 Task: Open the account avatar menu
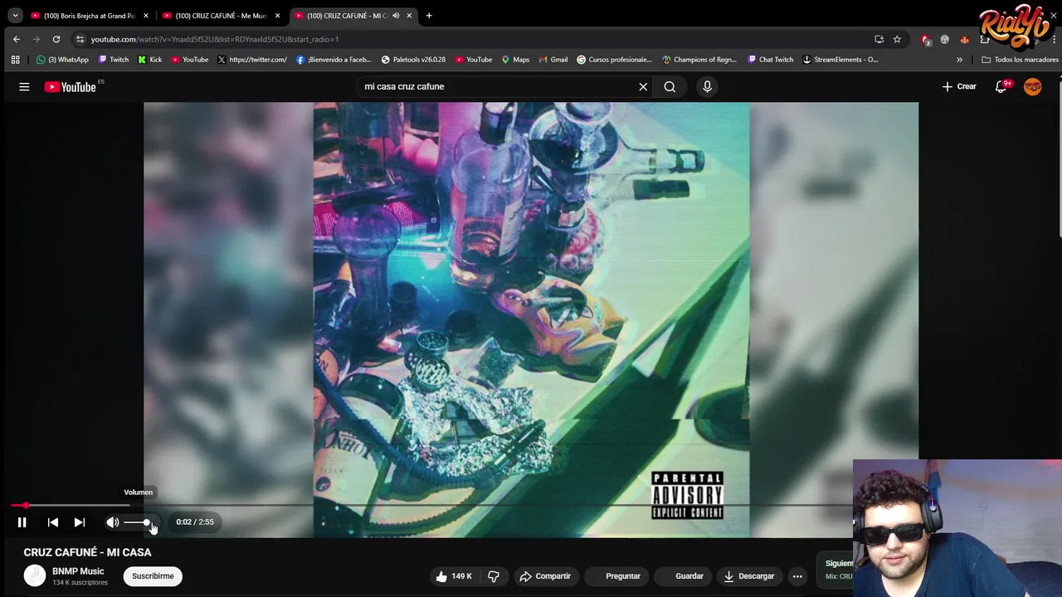coord(1033,86)
